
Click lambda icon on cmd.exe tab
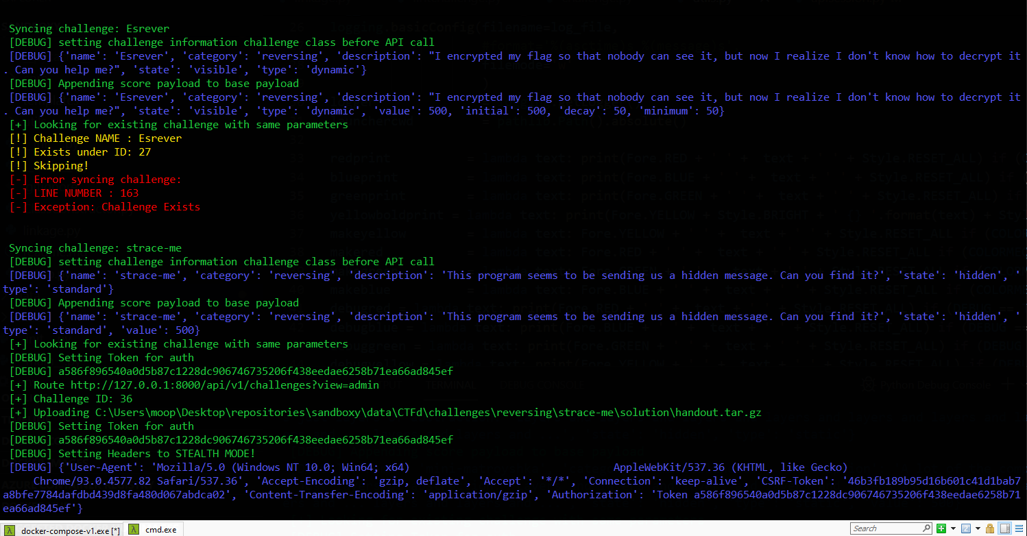[135, 530]
